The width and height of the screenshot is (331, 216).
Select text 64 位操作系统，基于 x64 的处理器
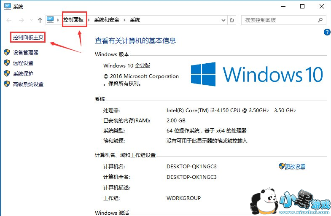tap(207, 131)
